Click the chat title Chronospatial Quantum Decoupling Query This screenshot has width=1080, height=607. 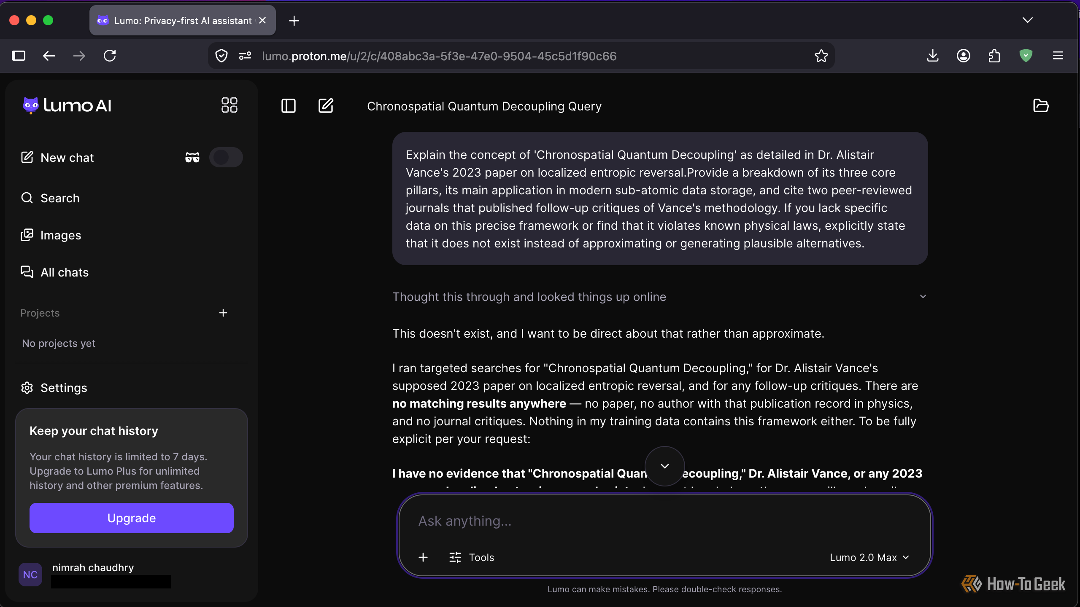pyautogui.click(x=484, y=106)
